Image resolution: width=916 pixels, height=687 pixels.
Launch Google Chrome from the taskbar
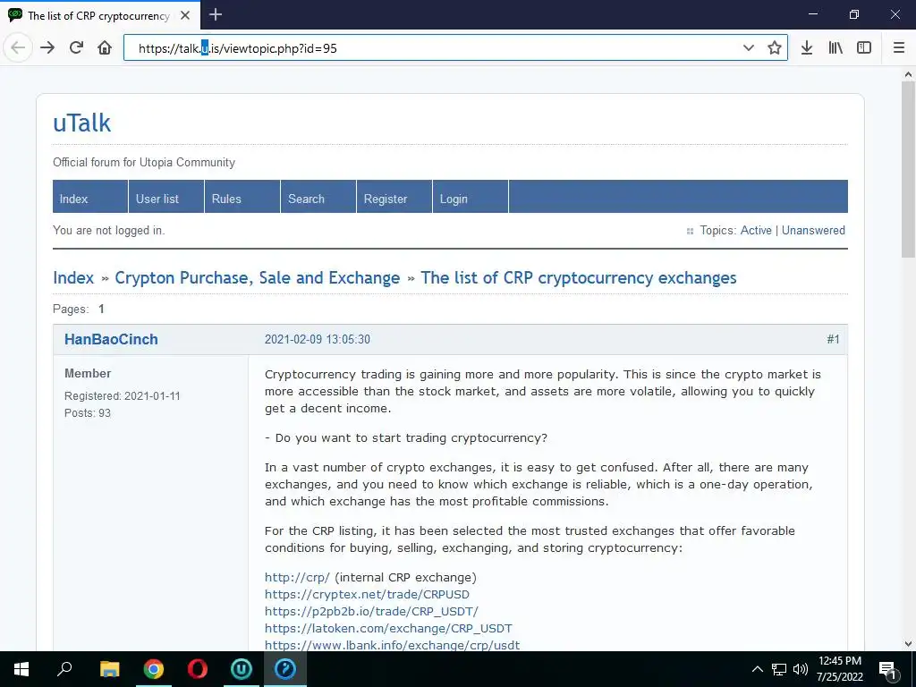click(154, 669)
